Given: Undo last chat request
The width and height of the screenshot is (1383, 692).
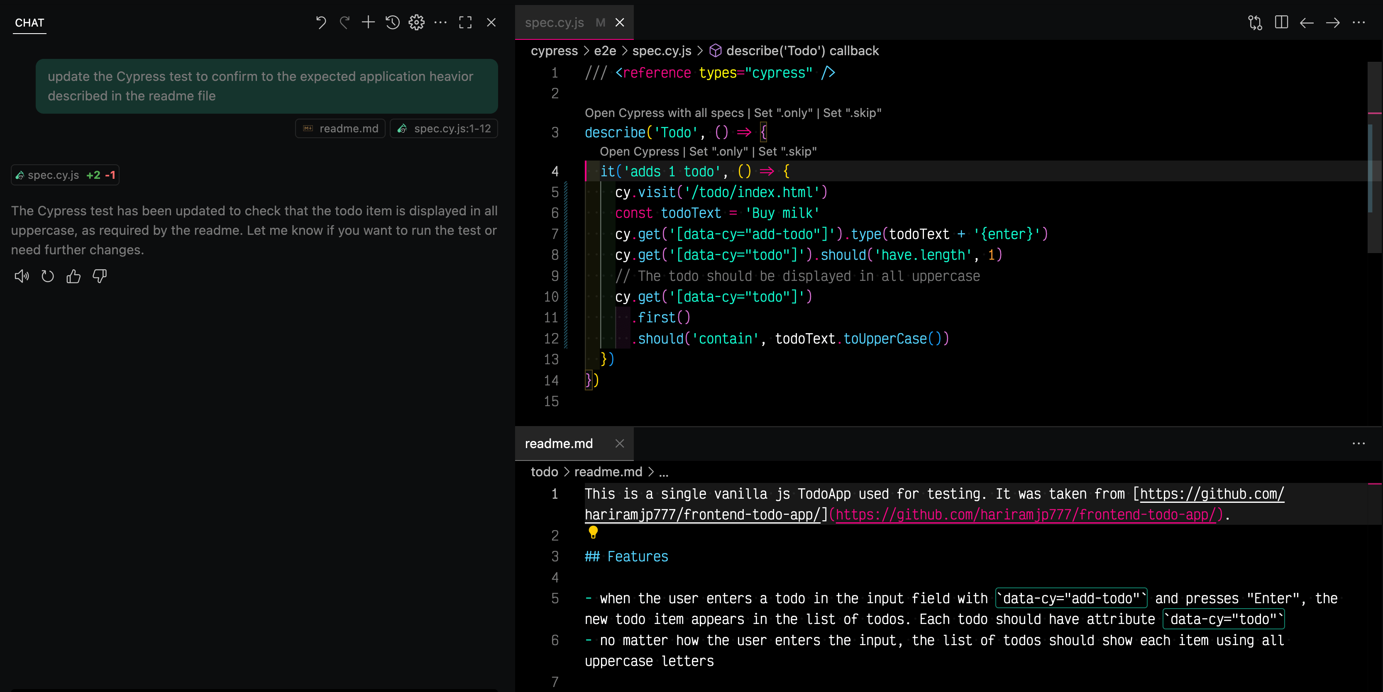Looking at the screenshot, I should (x=320, y=22).
